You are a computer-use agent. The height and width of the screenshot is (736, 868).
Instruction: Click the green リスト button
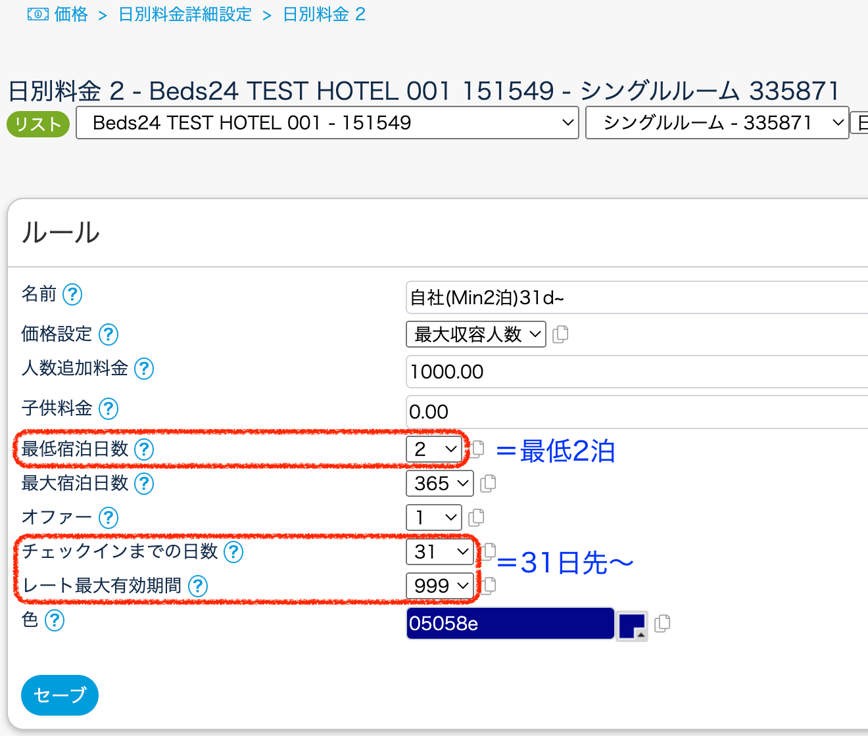pyautogui.click(x=38, y=124)
